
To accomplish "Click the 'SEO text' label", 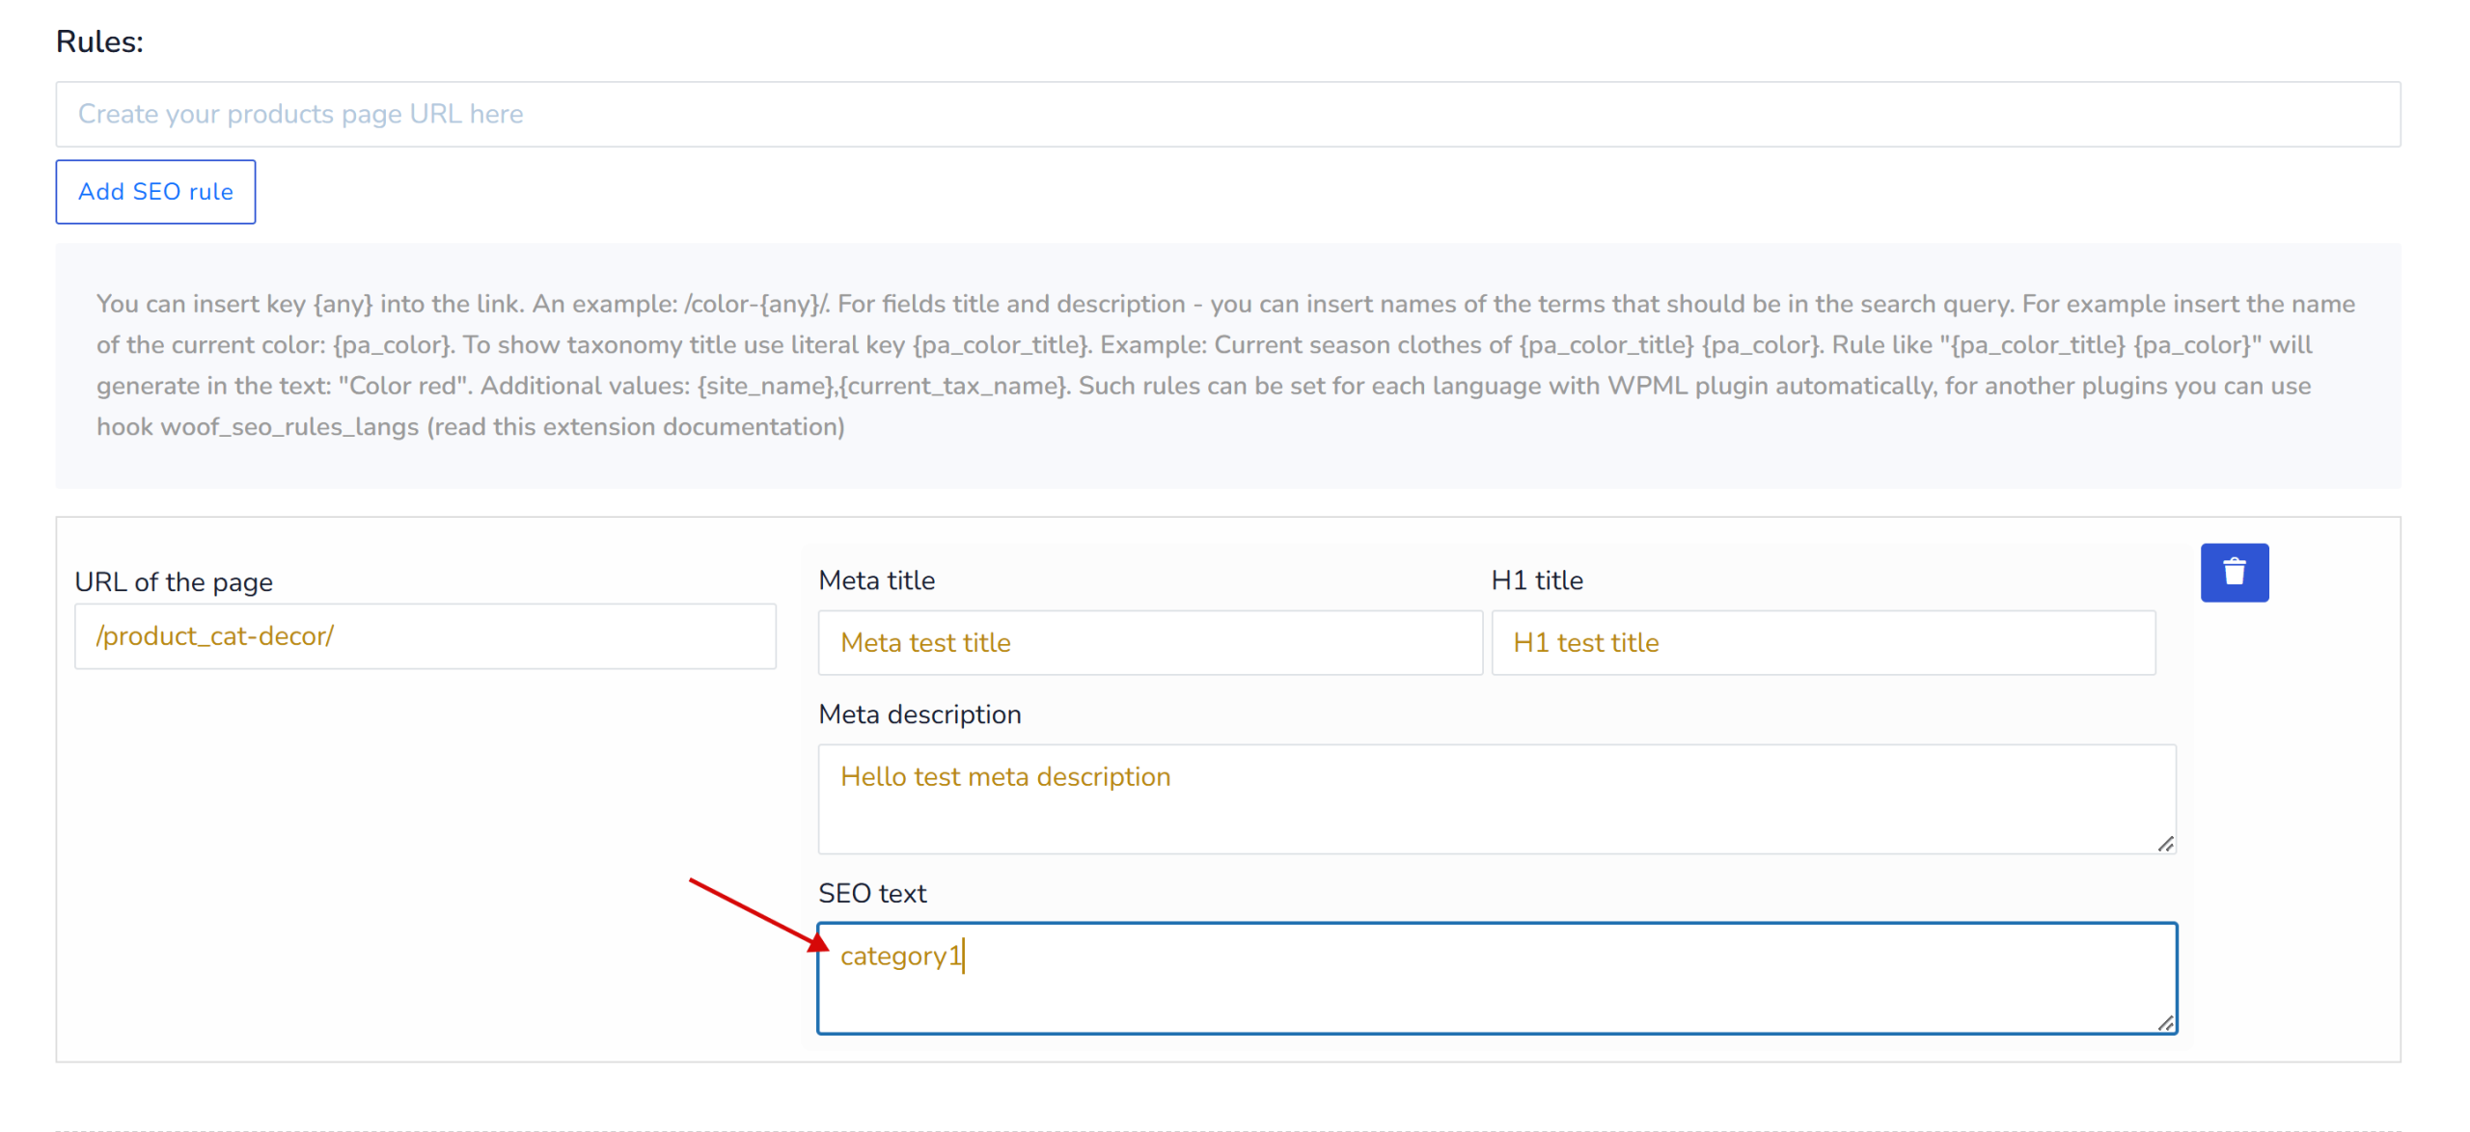I will point(872,894).
